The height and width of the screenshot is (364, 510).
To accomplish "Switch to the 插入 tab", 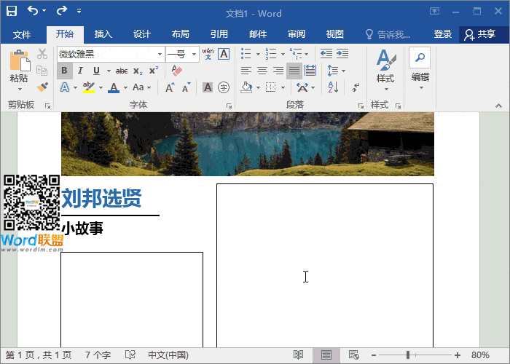I will 103,34.
